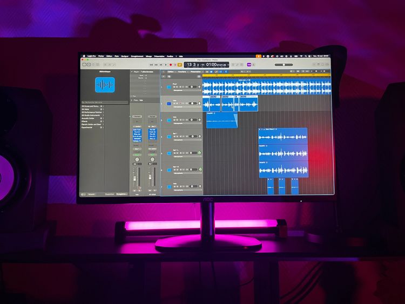405x304 pixels.
Task: Click the Wi-Fi icon in menu bar
Action: [301, 56]
